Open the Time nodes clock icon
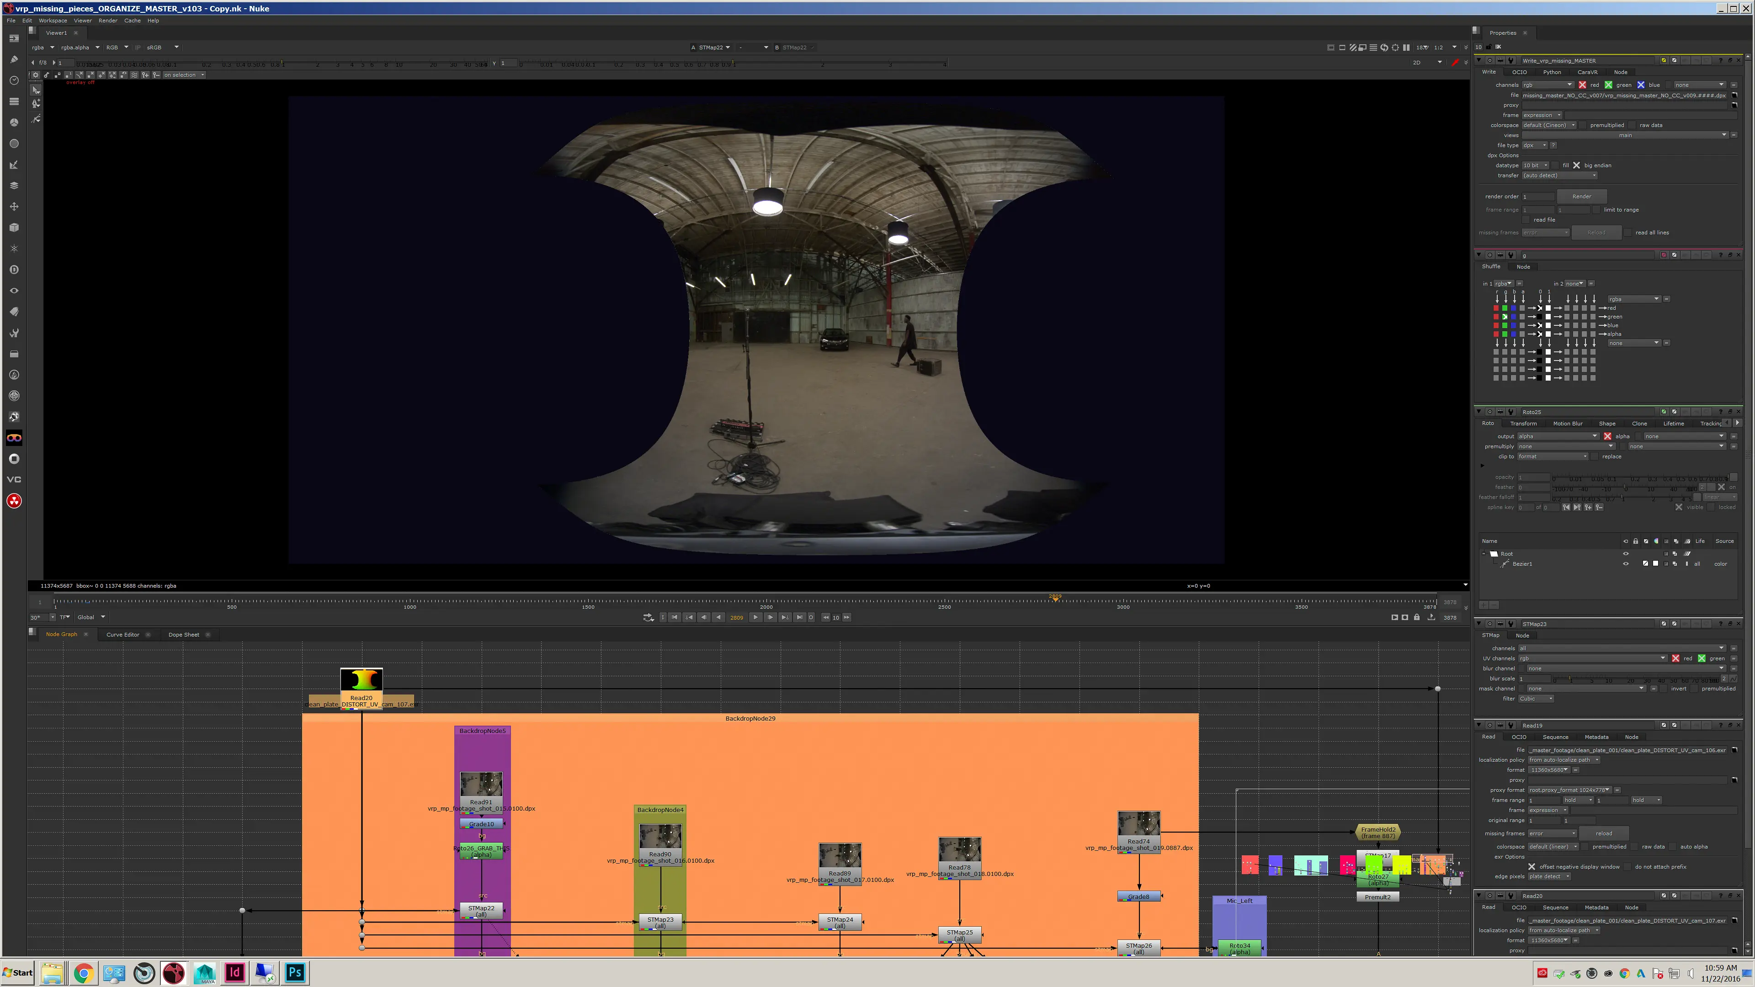1755x987 pixels. pos(14,80)
